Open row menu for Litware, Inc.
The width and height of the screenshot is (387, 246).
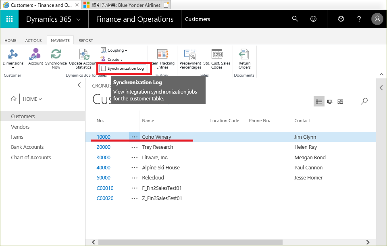click(x=135, y=158)
